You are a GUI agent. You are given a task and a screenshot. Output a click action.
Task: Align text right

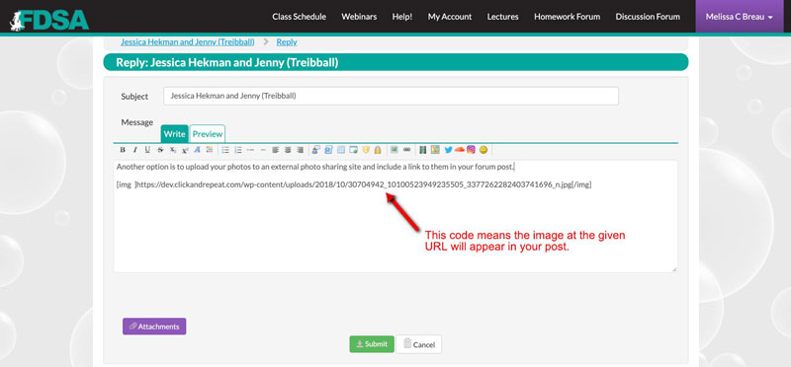tap(301, 150)
